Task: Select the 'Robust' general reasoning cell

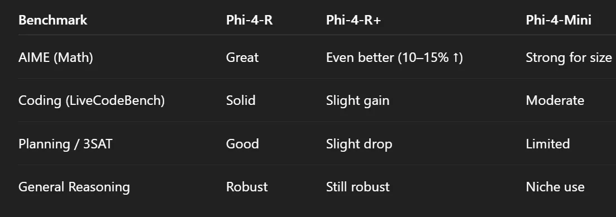Action: [247, 187]
